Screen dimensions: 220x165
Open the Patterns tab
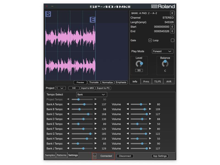tap(61, 155)
